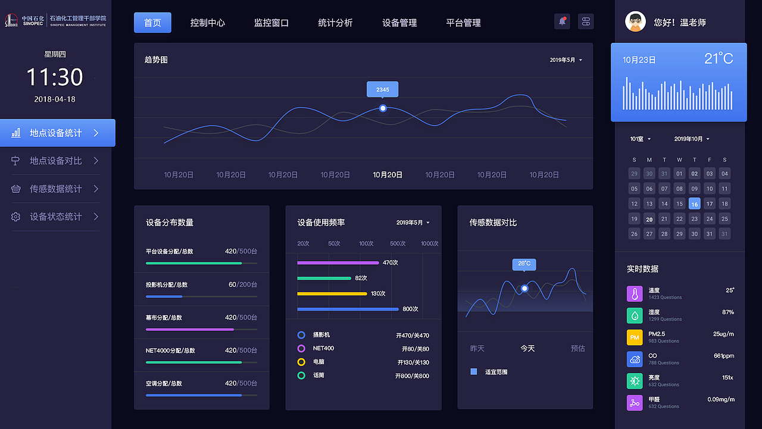Switch to the 控制中心 tab
This screenshot has height=429, width=762.
208,22
